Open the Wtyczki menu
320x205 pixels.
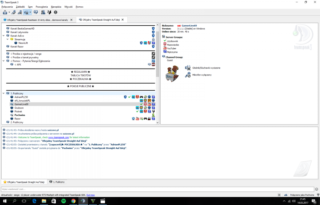[x=68, y=7]
